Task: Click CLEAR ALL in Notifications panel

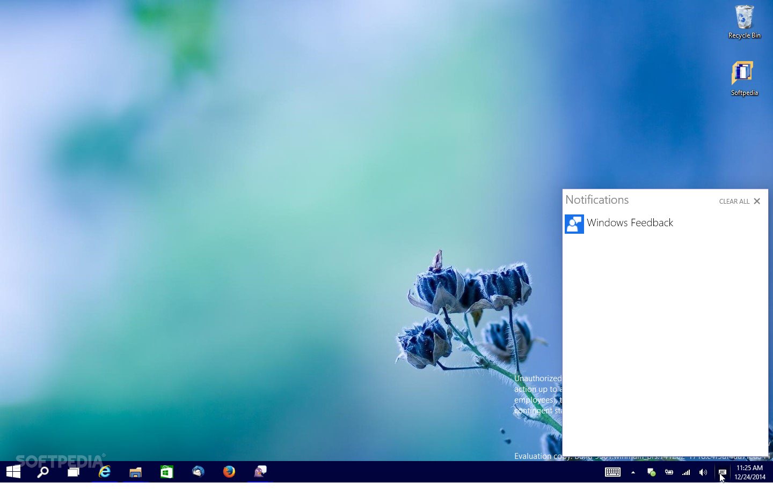Action: pyautogui.click(x=734, y=202)
